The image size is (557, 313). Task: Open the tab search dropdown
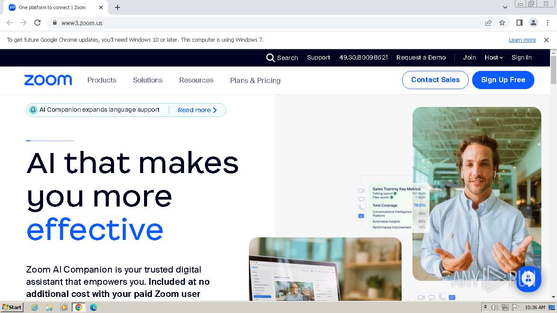click(x=505, y=7)
